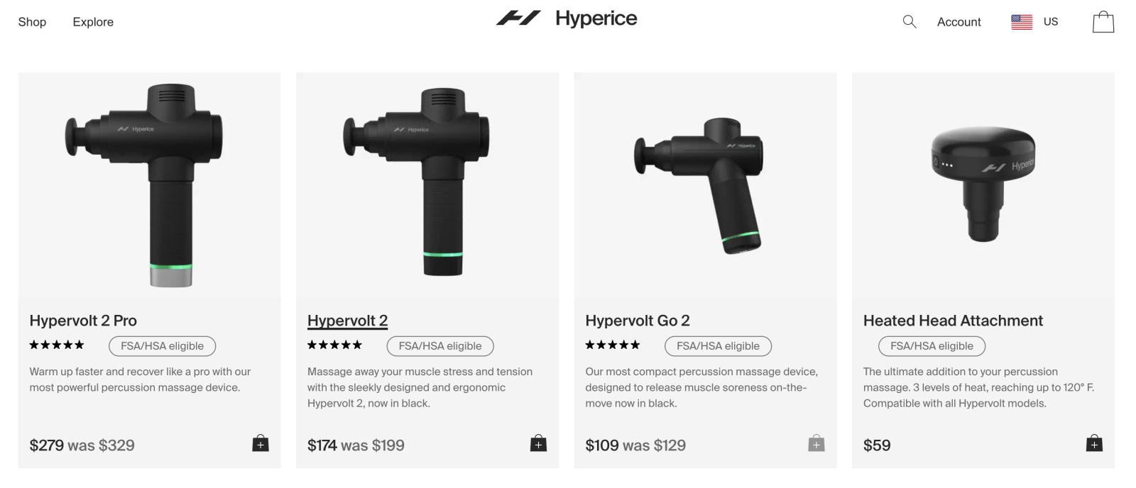
Task: Click the Heated Head Attachment product image
Action: click(983, 184)
